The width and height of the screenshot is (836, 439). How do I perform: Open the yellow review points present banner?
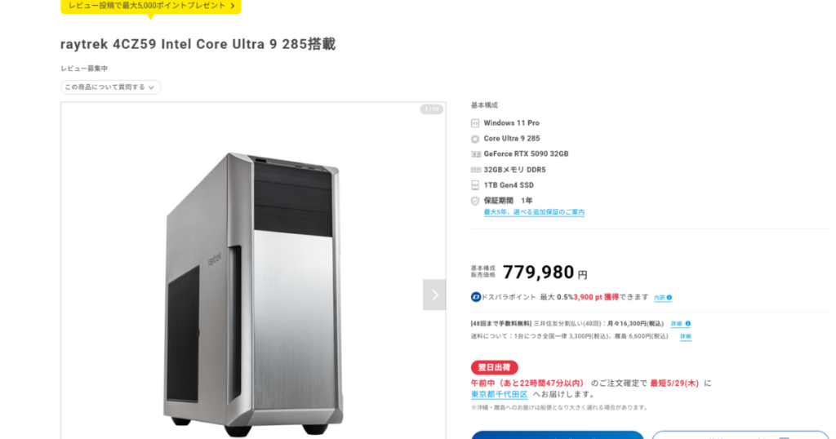click(x=151, y=6)
